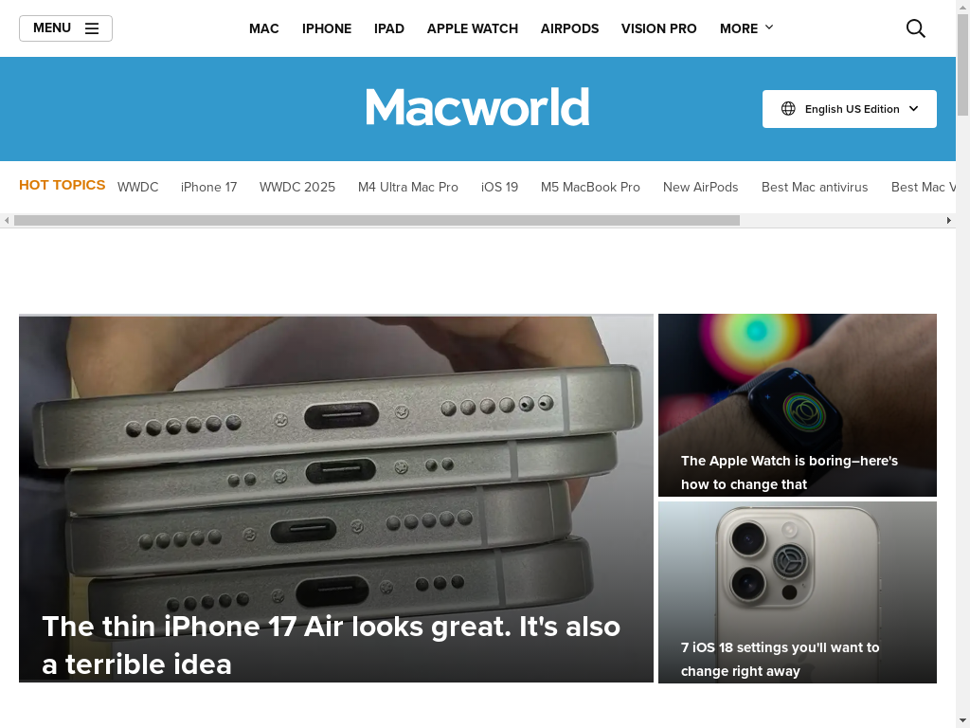Click the Macworld logo

click(x=477, y=108)
